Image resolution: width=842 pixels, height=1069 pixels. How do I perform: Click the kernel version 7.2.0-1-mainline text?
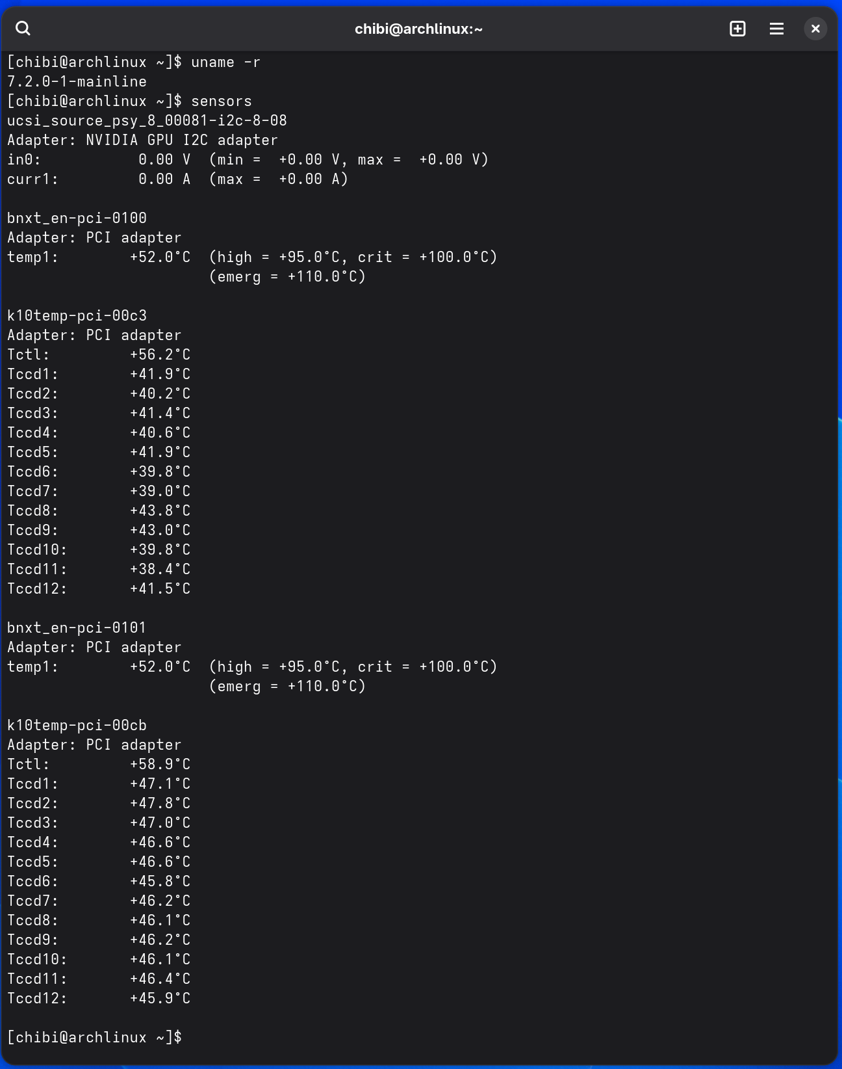(x=77, y=82)
